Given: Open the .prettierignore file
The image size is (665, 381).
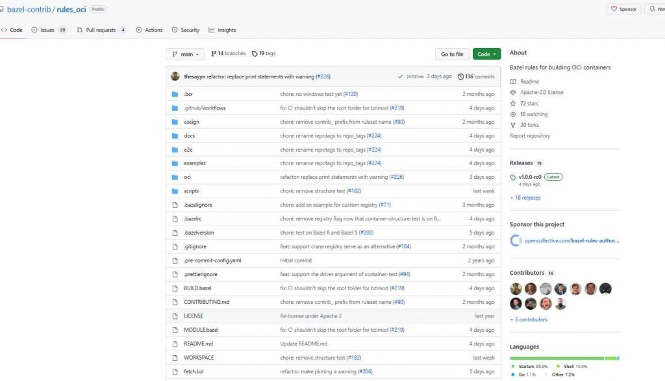Looking at the screenshot, I should coord(201,274).
